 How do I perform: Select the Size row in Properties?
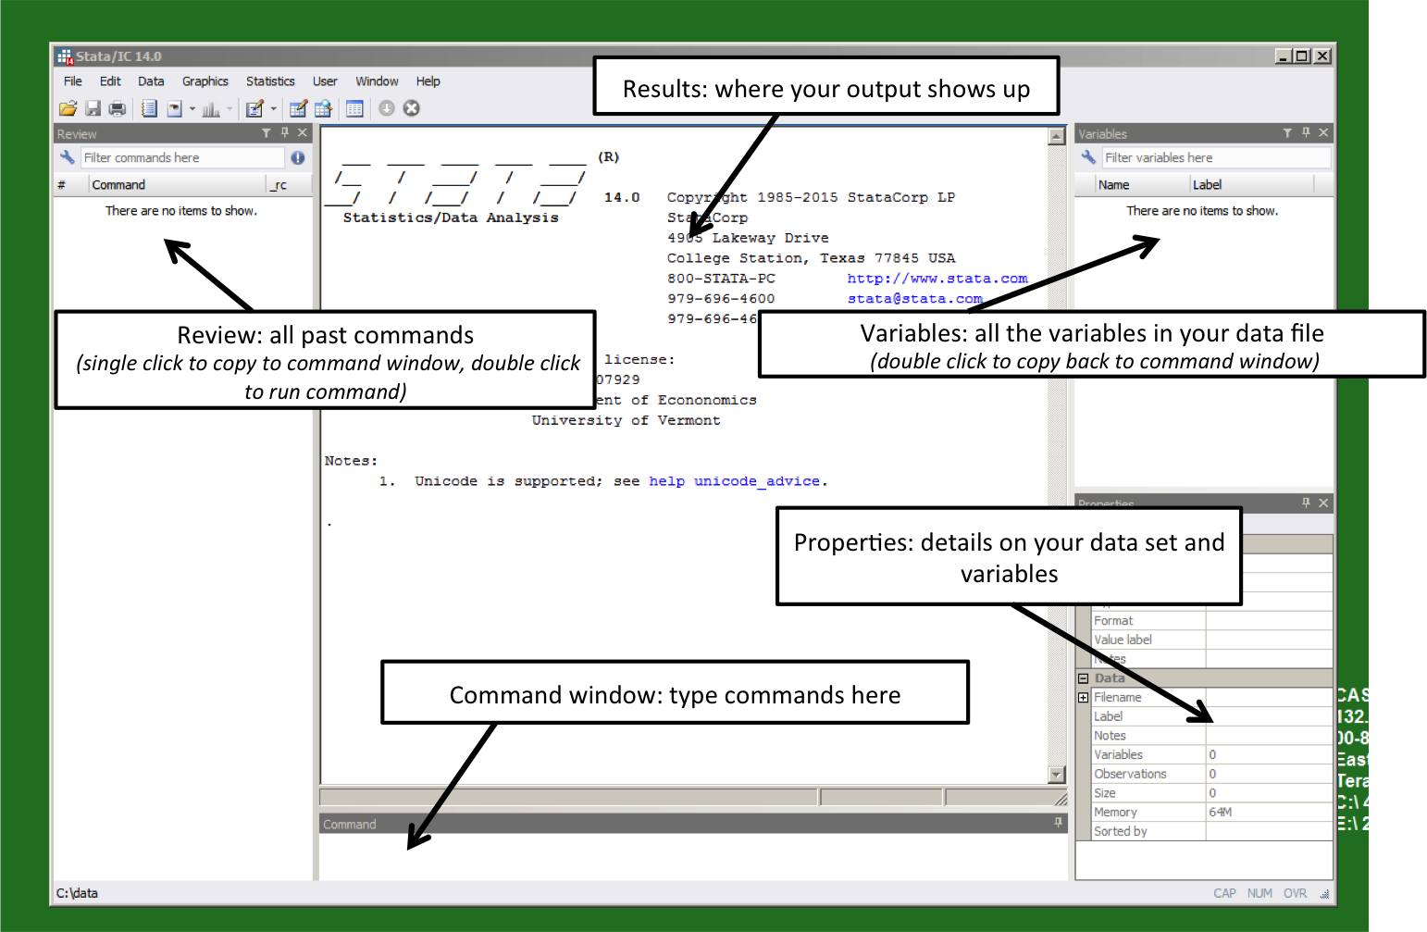1211,793
